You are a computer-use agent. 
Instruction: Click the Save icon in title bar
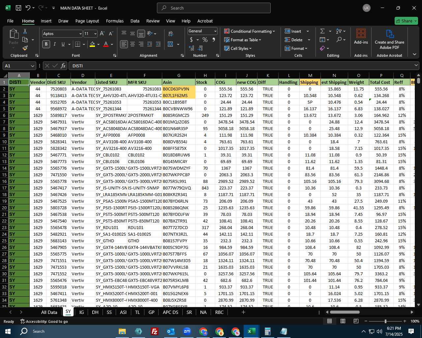18,8
